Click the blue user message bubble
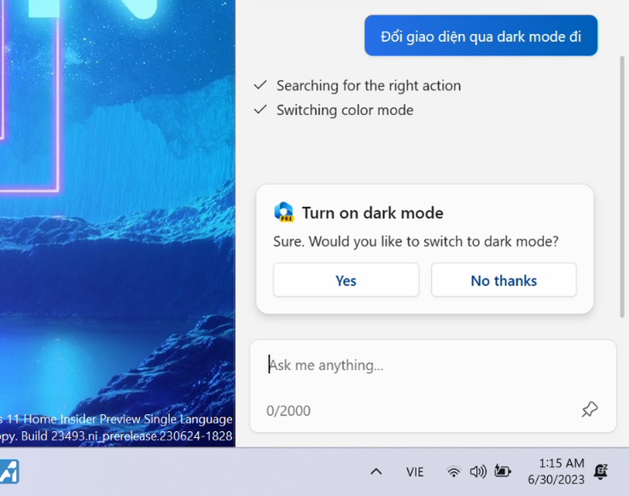629x496 pixels. 480,36
